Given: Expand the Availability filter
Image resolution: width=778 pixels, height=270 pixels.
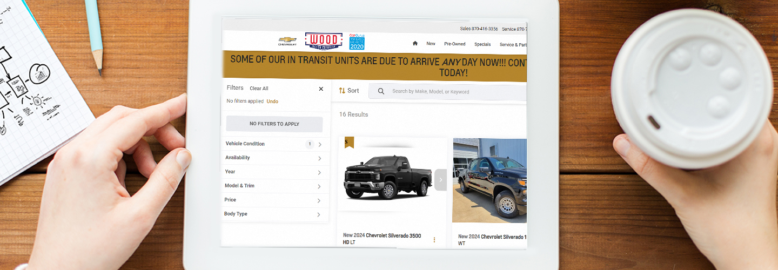Looking at the screenshot, I should click(274, 158).
